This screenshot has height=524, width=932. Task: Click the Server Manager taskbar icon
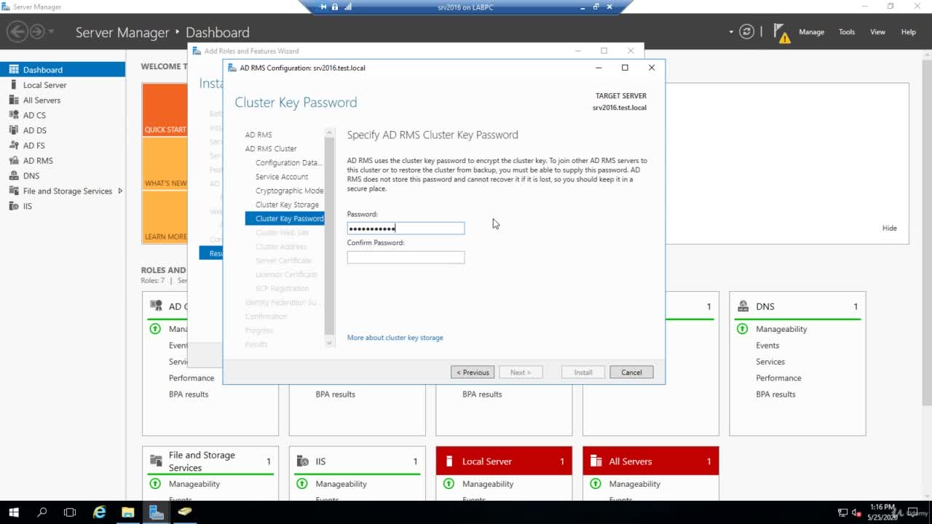tap(156, 512)
